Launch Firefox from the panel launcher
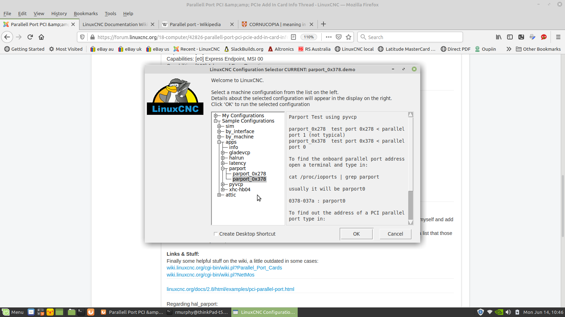This screenshot has height=317, width=565. (91, 312)
